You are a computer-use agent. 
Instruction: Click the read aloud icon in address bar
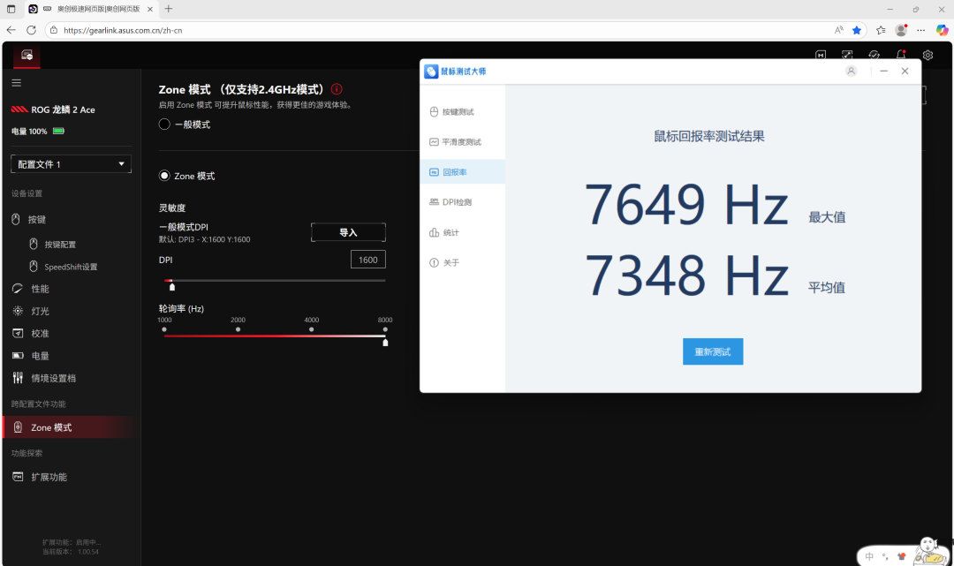[x=839, y=30]
